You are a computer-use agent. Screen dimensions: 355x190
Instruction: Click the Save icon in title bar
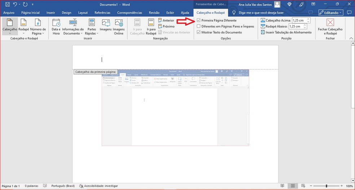[7, 4]
